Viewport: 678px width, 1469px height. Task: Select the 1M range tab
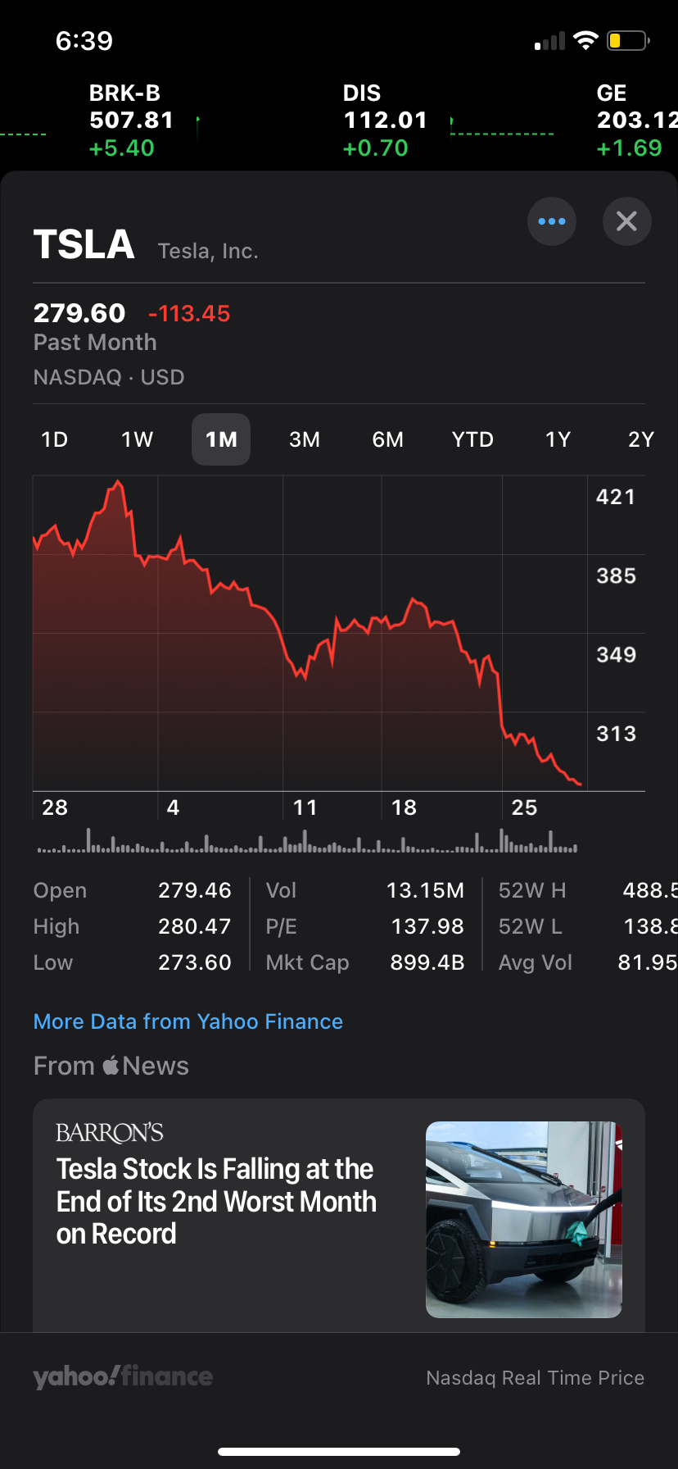(221, 440)
